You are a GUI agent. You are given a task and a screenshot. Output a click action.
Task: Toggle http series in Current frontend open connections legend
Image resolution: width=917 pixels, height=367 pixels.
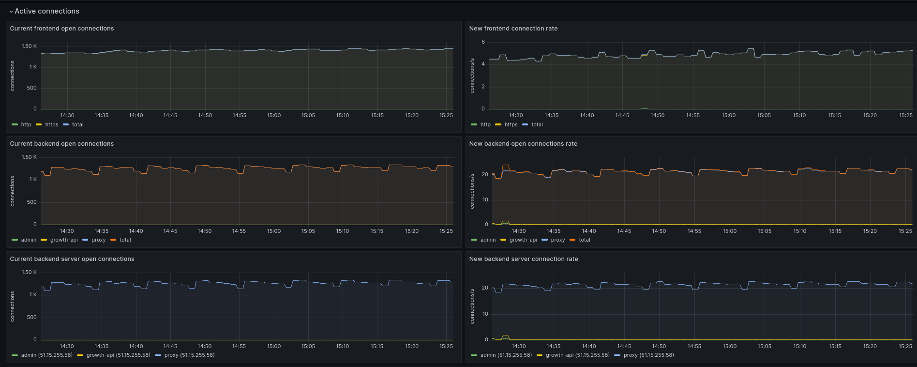[26, 125]
